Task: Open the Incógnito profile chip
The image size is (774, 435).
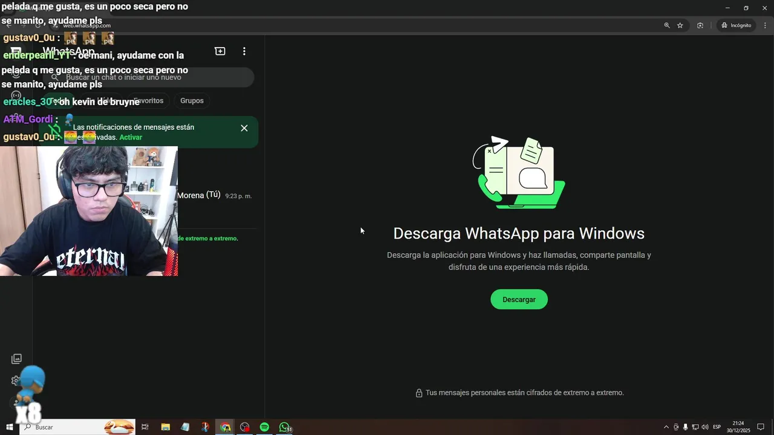Action: pos(737,25)
